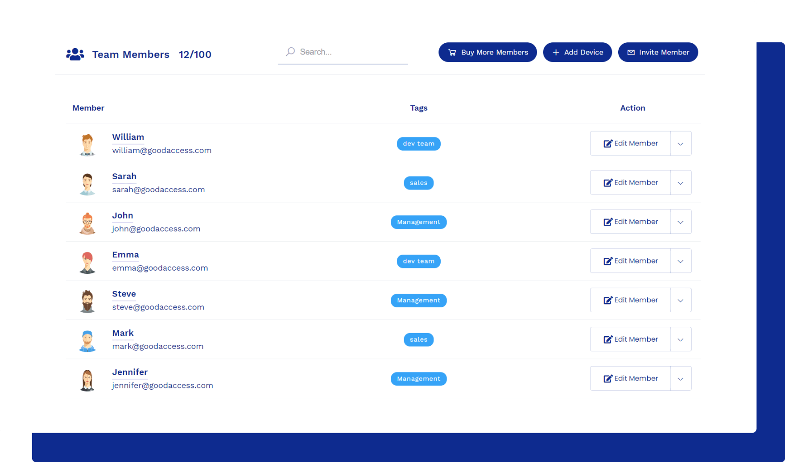785x462 pixels.
Task: Click the envelope icon on Invite Member
Action: tap(631, 53)
